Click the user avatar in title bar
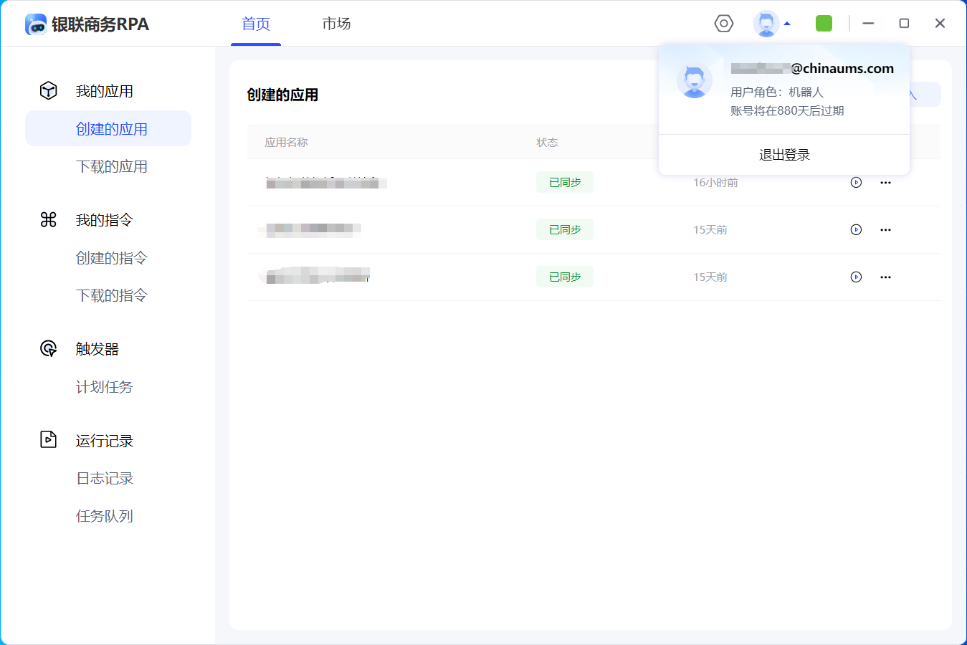967x645 pixels. point(766,24)
